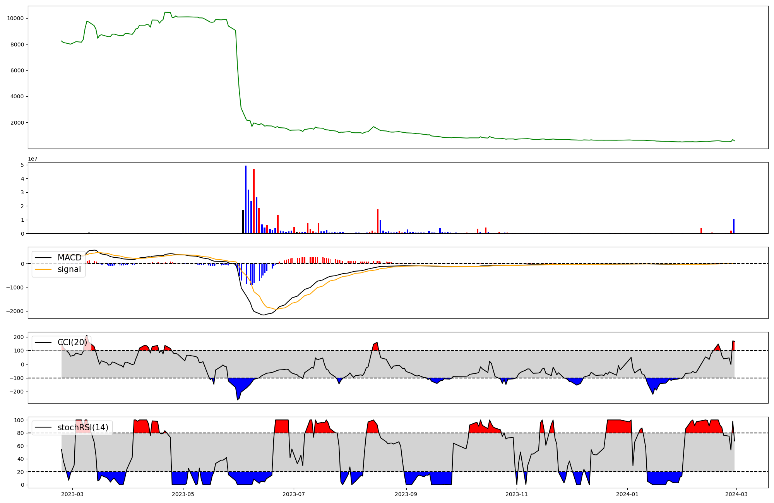Click the stochRSI(14) legend label

click(x=83, y=428)
